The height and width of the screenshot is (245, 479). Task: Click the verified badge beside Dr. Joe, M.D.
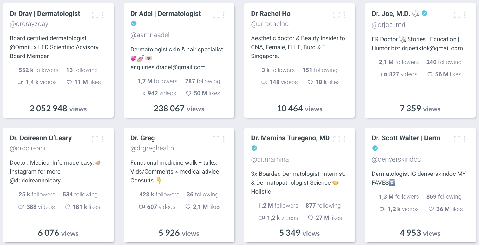point(424,13)
